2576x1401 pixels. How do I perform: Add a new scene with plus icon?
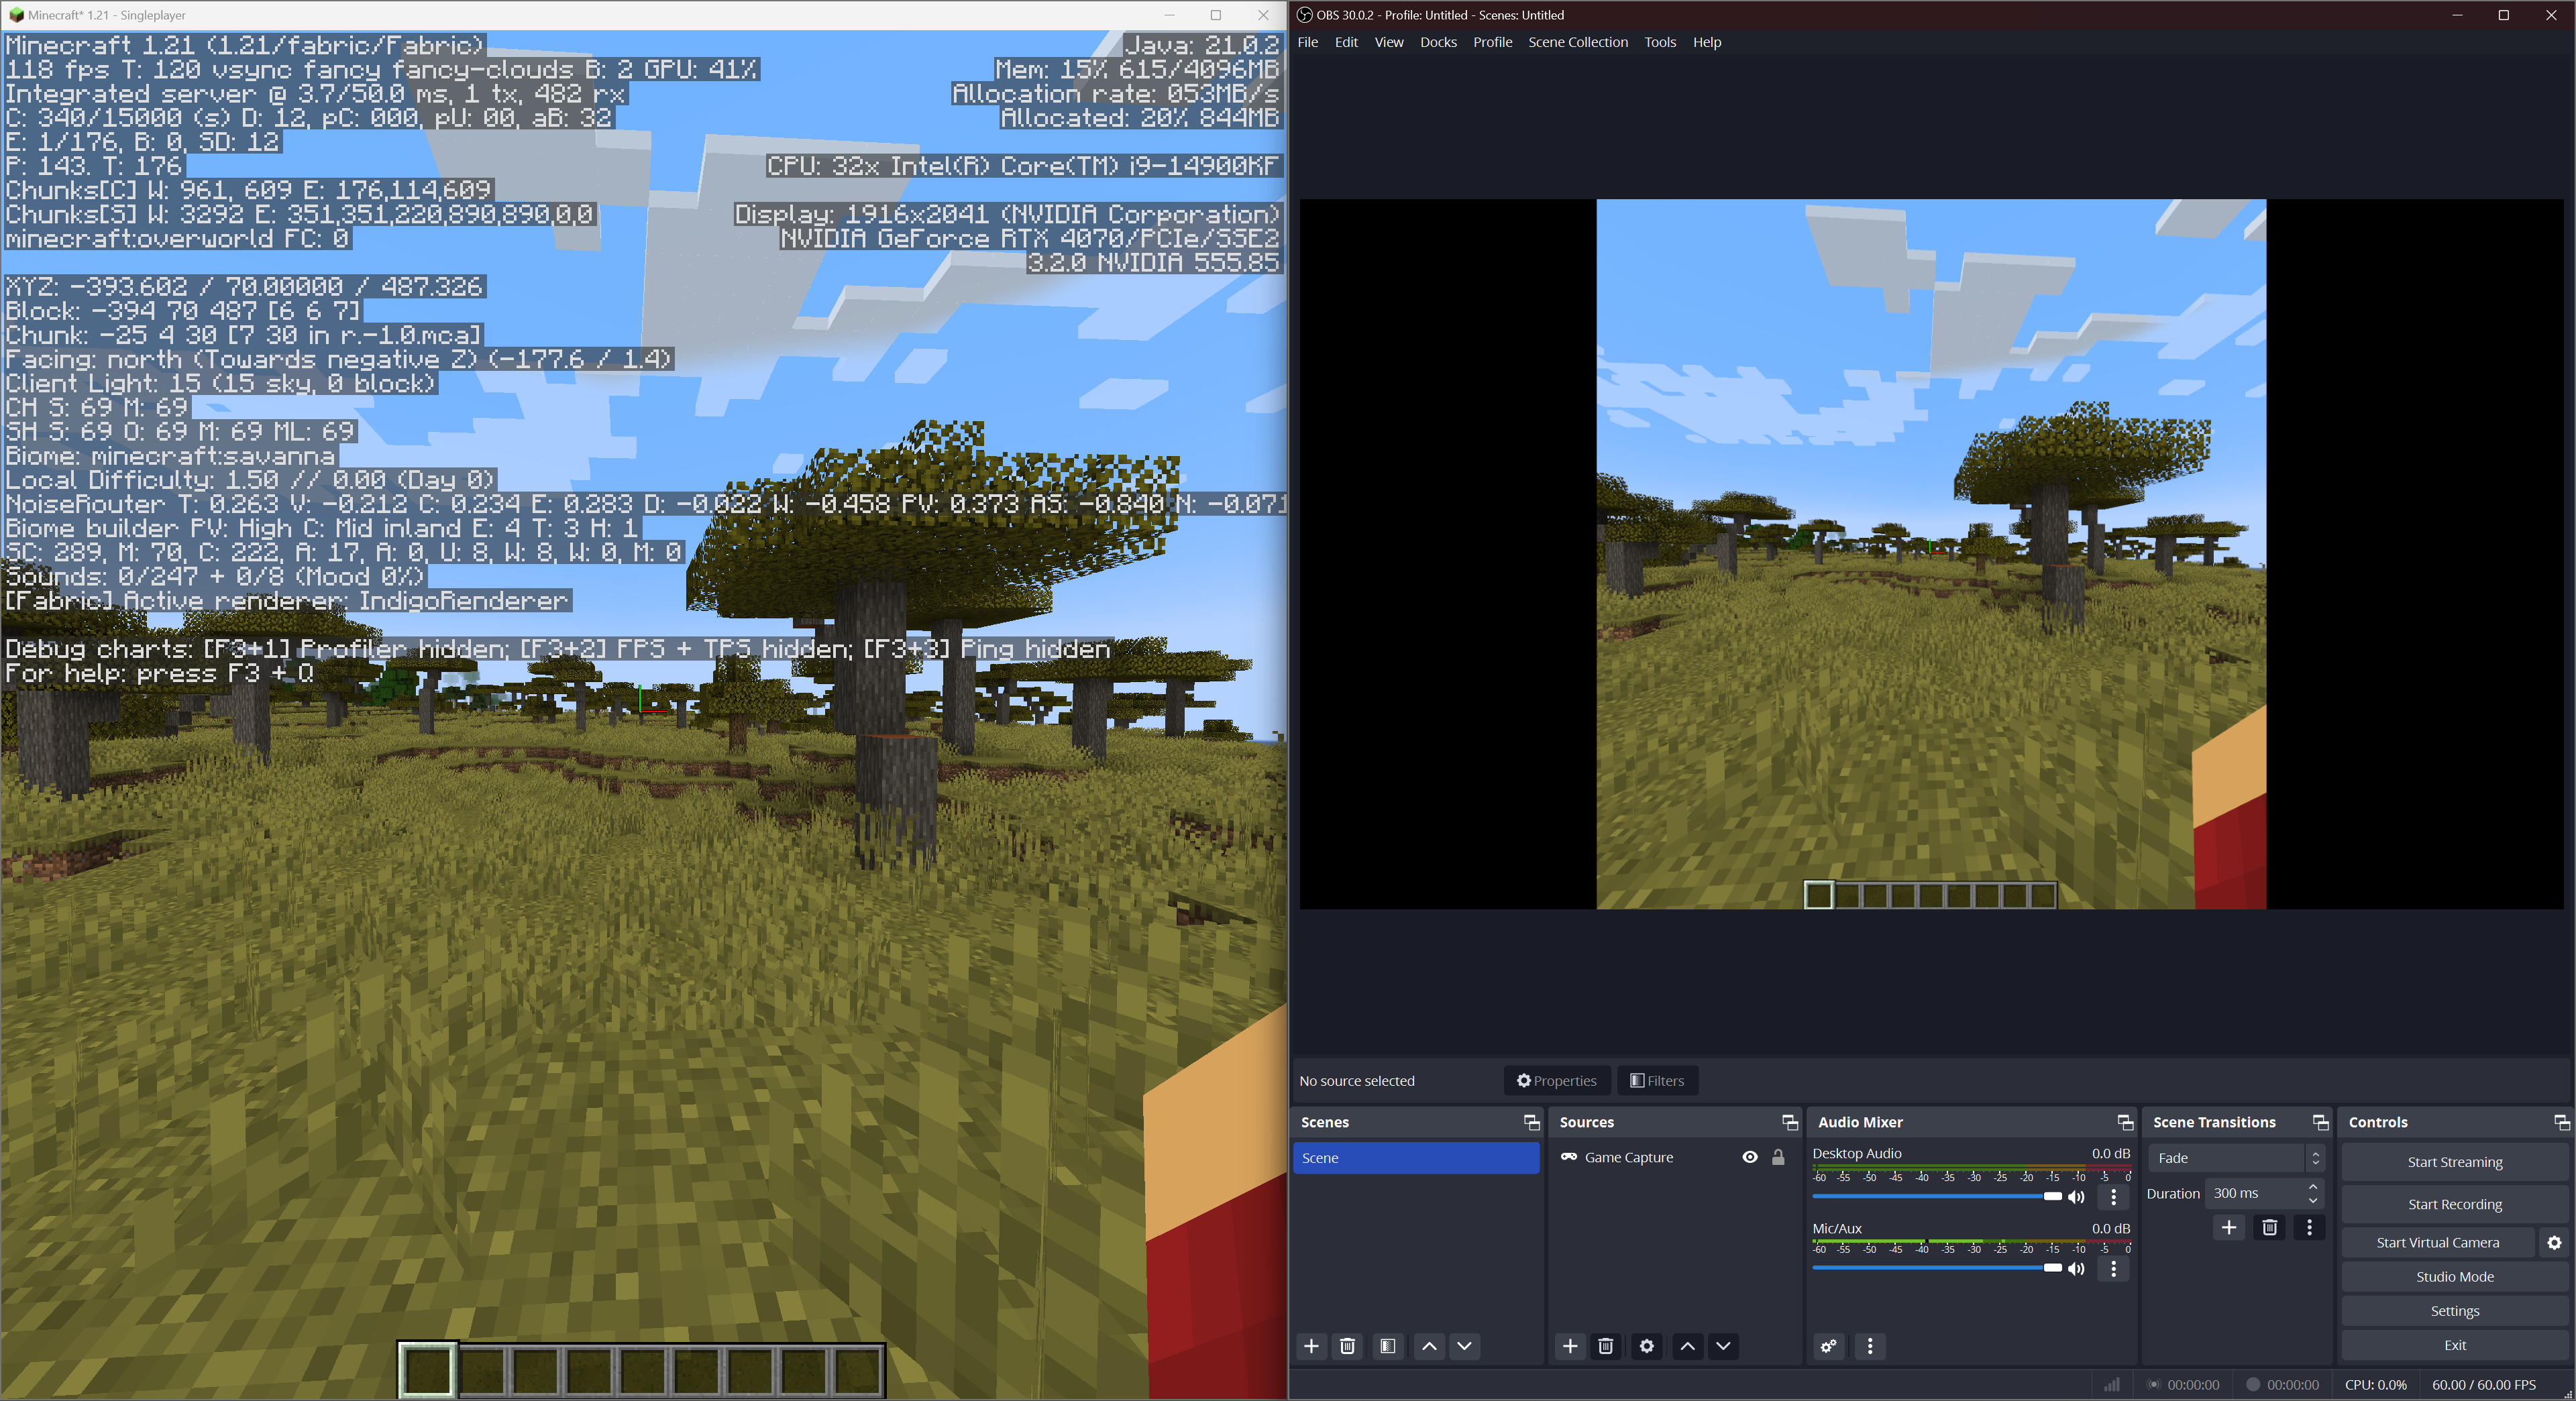pyautogui.click(x=1311, y=1346)
